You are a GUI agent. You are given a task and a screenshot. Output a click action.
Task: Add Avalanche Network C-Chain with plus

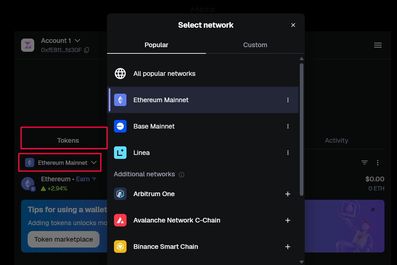(288, 220)
